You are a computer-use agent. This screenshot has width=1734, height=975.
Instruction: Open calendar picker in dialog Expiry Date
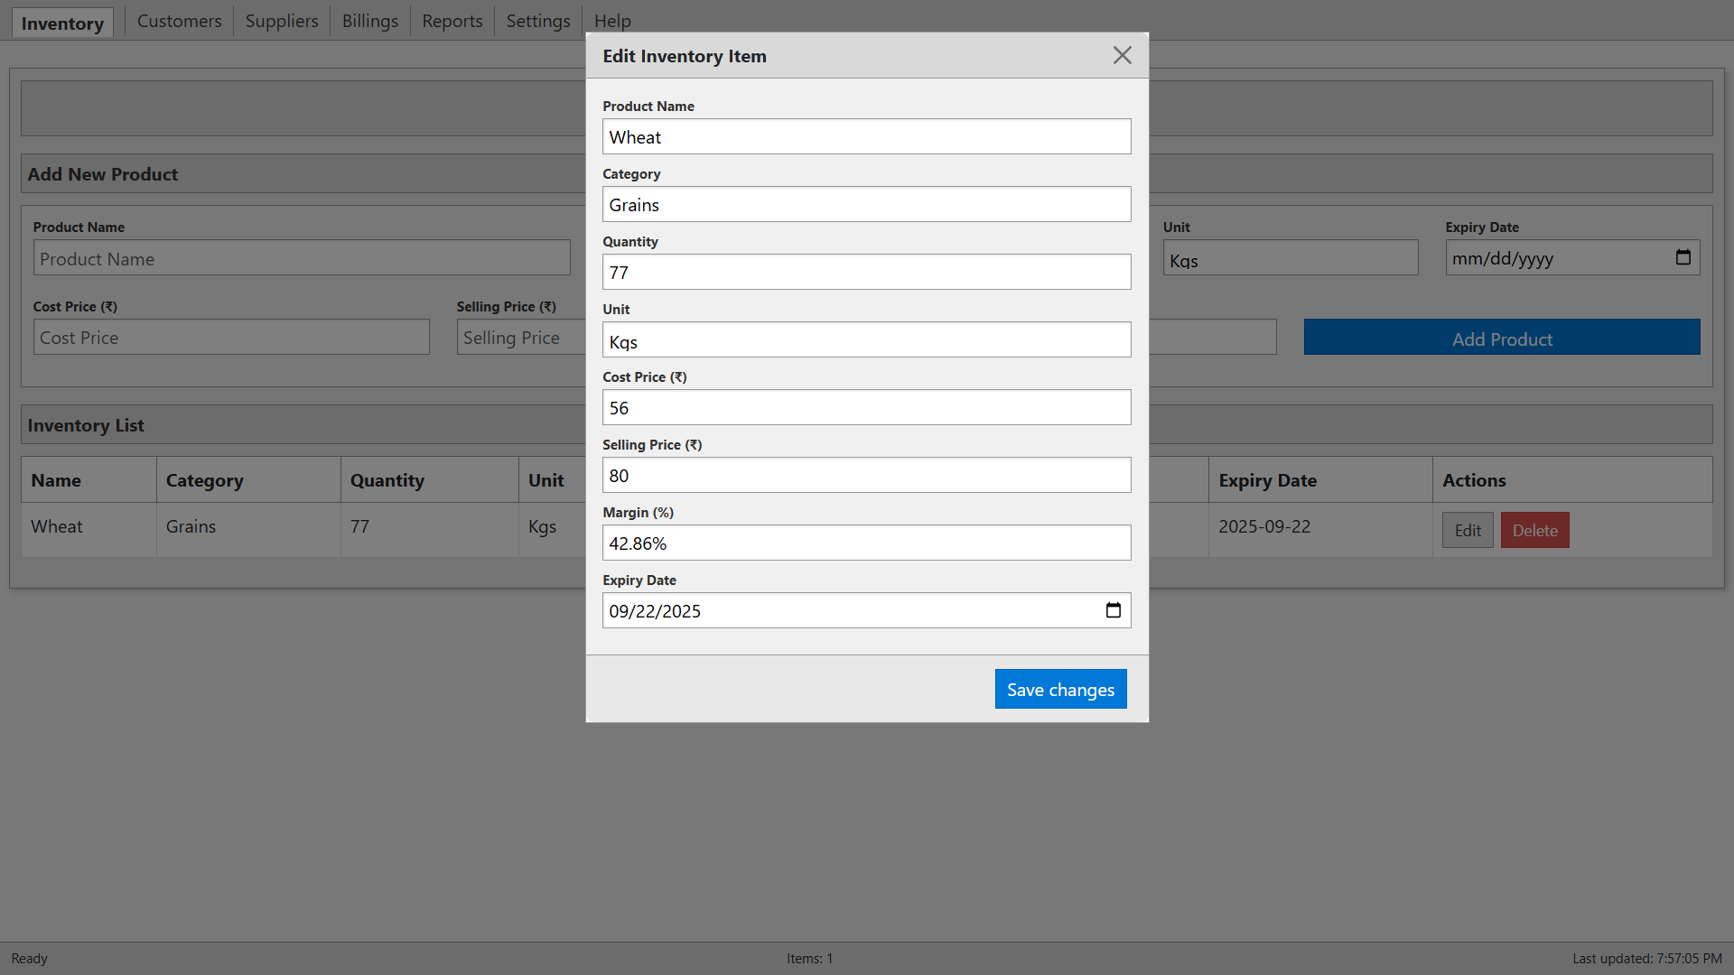coord(1114,610)
